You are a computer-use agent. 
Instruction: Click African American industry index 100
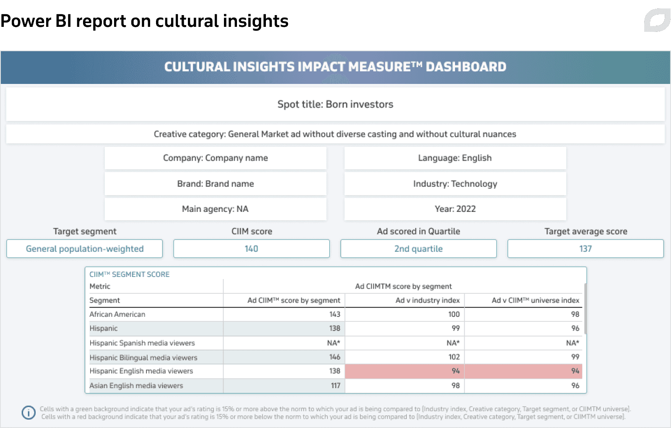tap(454, 314)
